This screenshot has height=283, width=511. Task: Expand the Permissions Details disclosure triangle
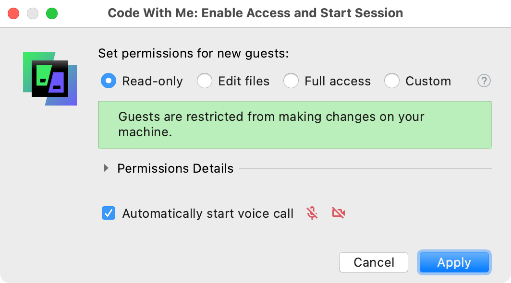[106, 168]
